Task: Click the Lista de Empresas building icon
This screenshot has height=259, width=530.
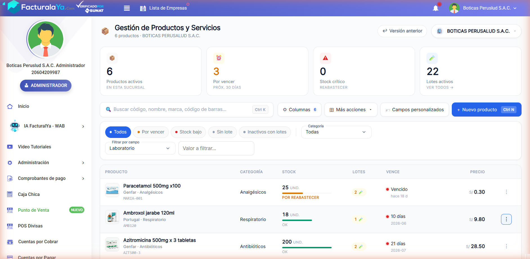Action: click(x=143, y=8)
